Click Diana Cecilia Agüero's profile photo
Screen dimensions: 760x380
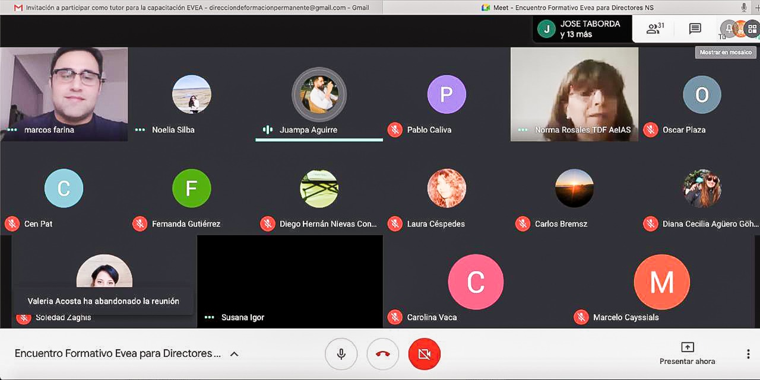[702, 189]
